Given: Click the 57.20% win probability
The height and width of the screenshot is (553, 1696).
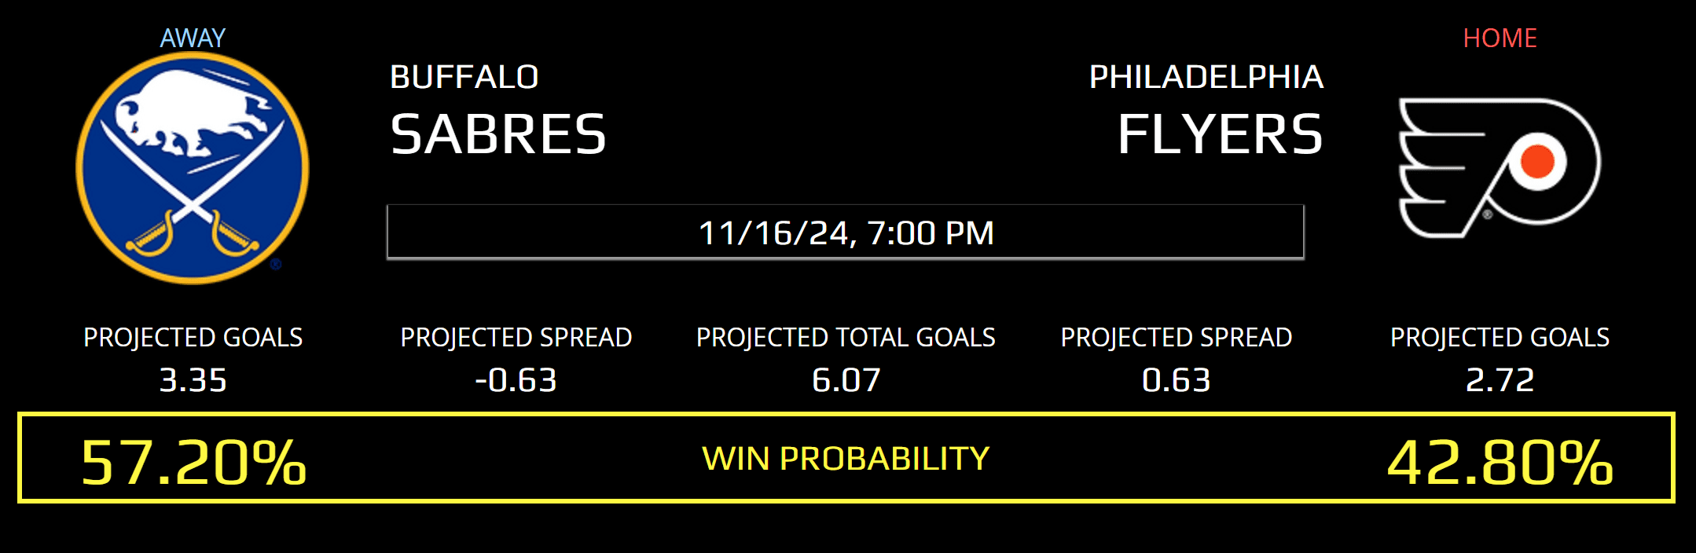Looking at the screenshot, I should pos(193,463).
